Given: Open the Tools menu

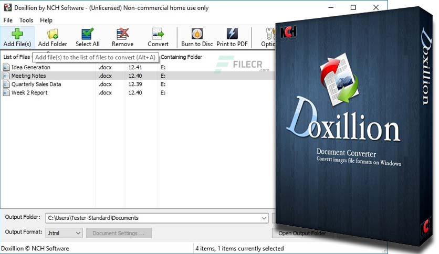Looking at the screenshot, I should coord(26,20).
